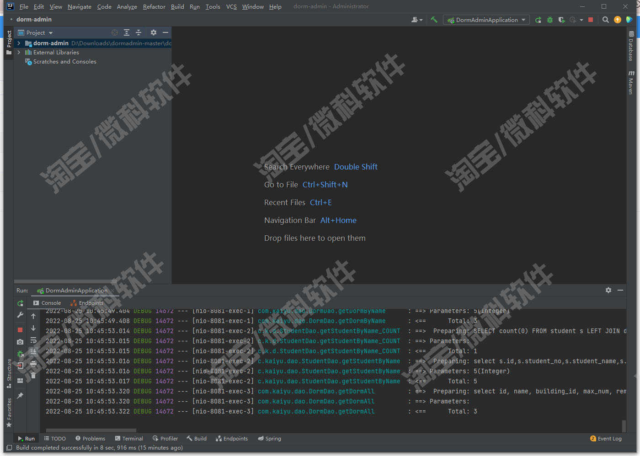This screenshot has height=456, width=640.
Task: Click Restore Layout icon in Run panel
Action: pos(20,380)
